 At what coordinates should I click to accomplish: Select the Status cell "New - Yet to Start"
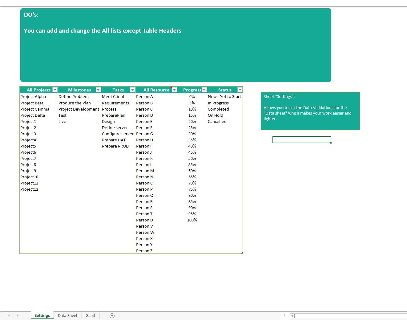point(225,96)
